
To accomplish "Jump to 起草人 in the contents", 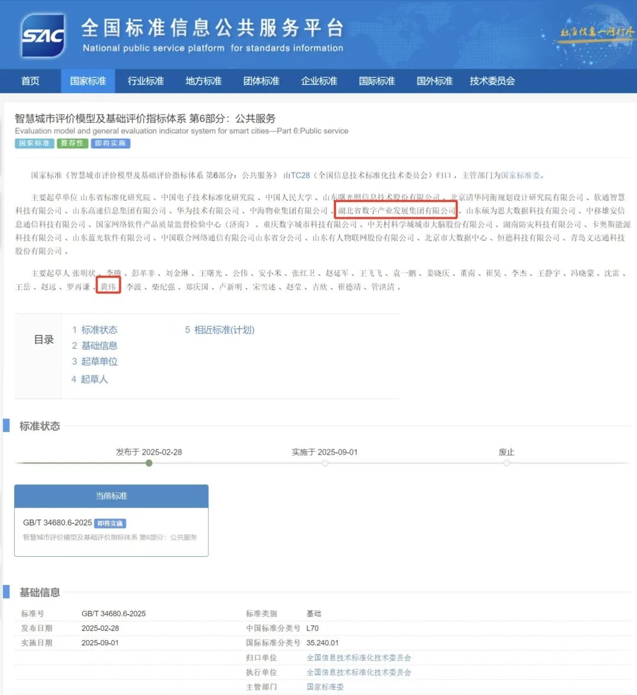I will click(94, 380).
